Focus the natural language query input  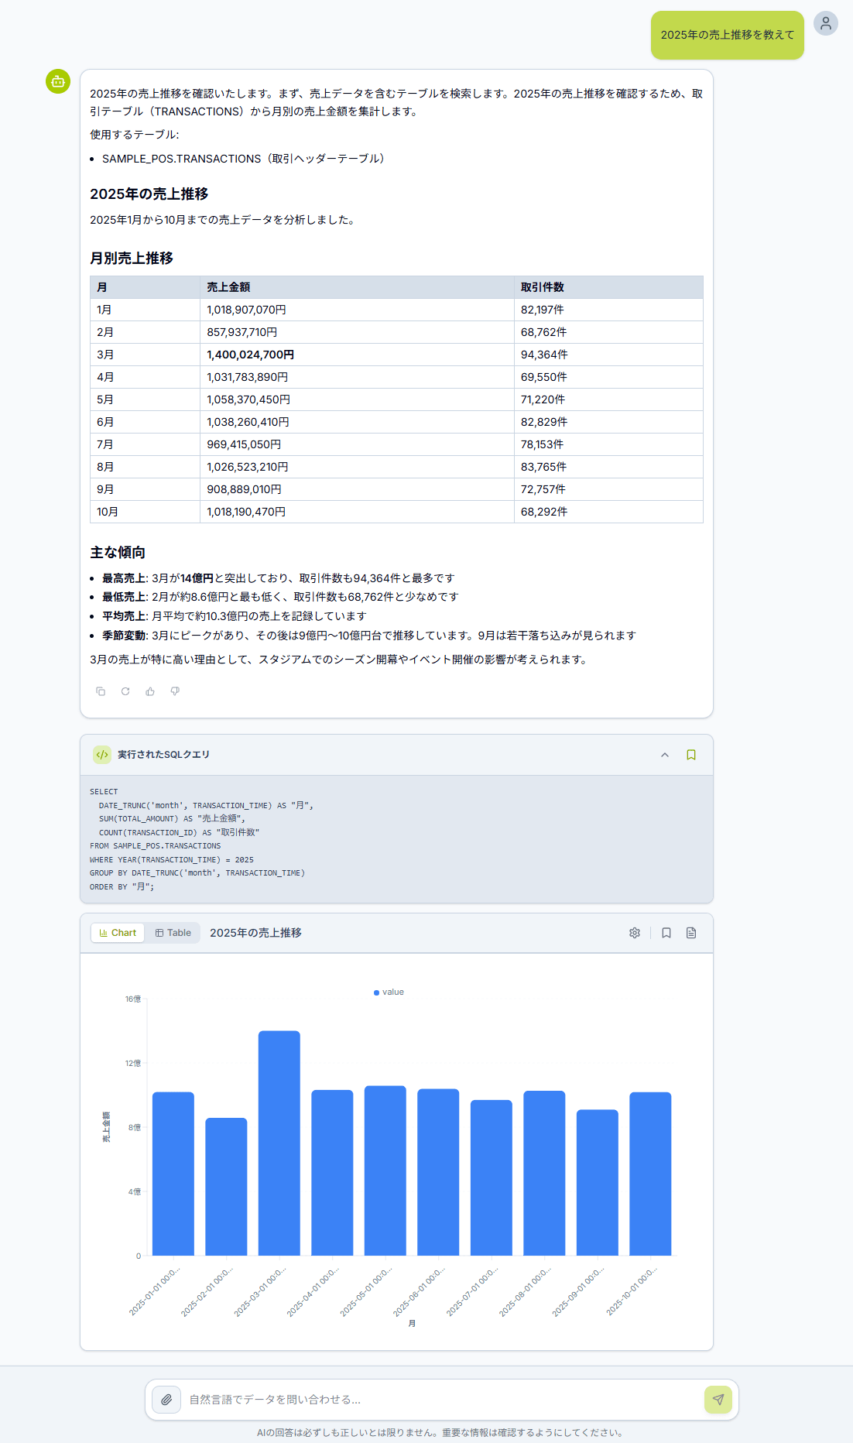tap(441, 1400)
